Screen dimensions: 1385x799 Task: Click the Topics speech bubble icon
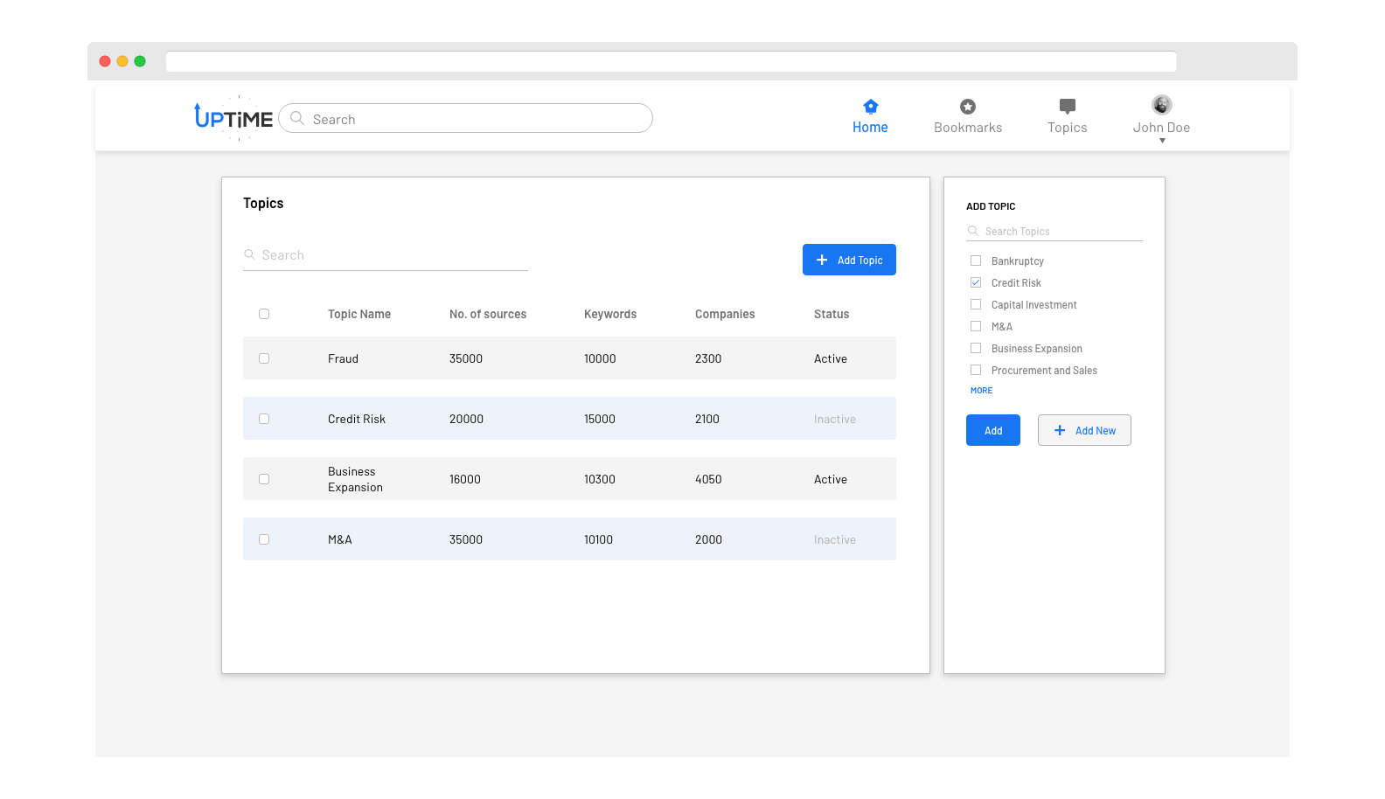[1067, 107]
